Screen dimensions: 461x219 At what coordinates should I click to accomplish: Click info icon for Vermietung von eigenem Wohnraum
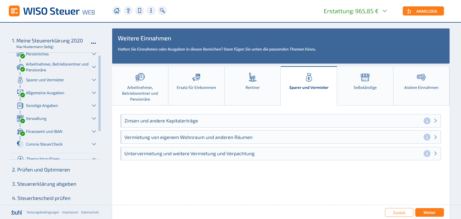(427, 137)
